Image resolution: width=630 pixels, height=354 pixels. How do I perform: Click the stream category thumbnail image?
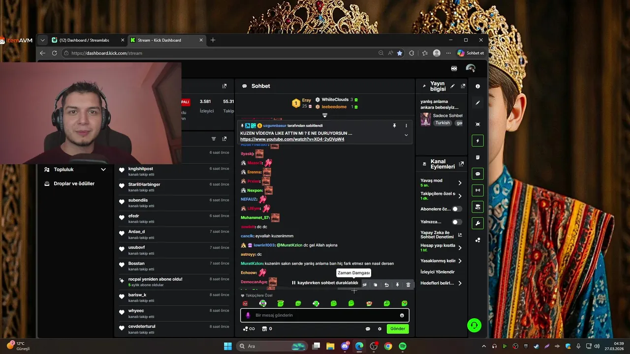point(425,119)
